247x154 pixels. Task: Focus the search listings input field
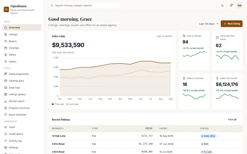(84, 5)
